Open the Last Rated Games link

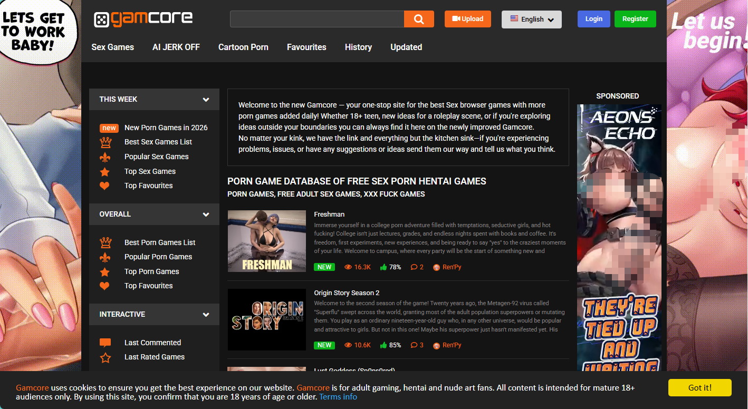tap(155, 357)
